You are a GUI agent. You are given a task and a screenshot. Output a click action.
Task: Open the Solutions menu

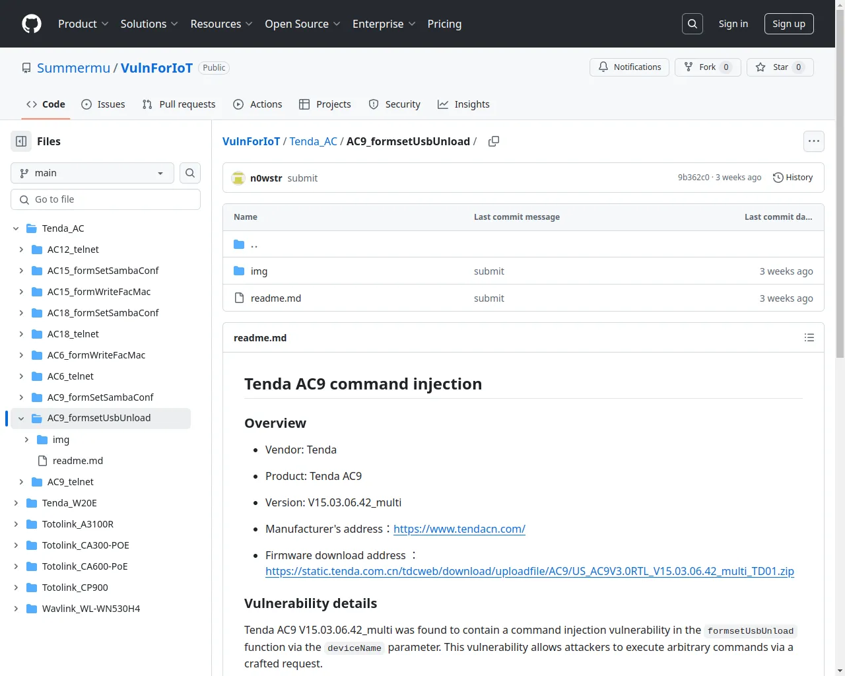(149, 24)
